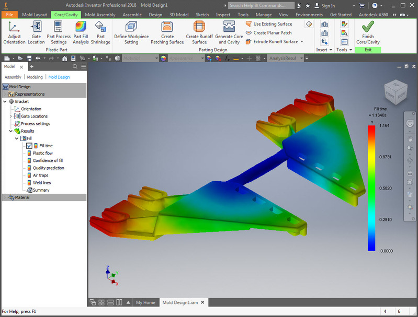Open Define Workpiece Setting

tap(131, 32)
